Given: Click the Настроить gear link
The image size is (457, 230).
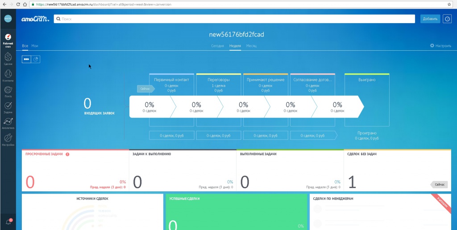Looking at the screenshot, I should tap(440, 45).
